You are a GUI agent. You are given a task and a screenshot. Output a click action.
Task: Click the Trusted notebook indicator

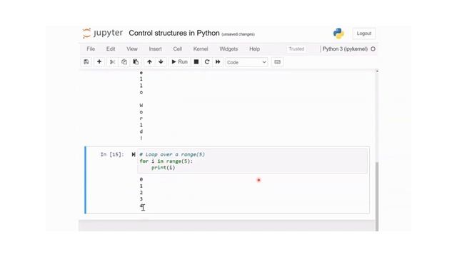click(x=296, y=49)
